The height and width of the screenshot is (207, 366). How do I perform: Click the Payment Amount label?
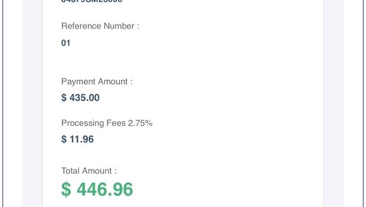97,81
